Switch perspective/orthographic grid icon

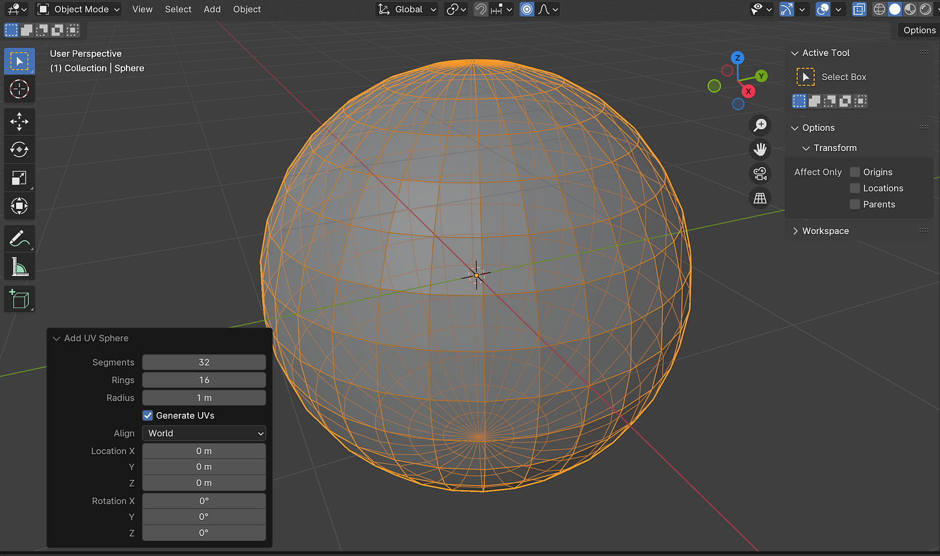[x=761, y=199]
